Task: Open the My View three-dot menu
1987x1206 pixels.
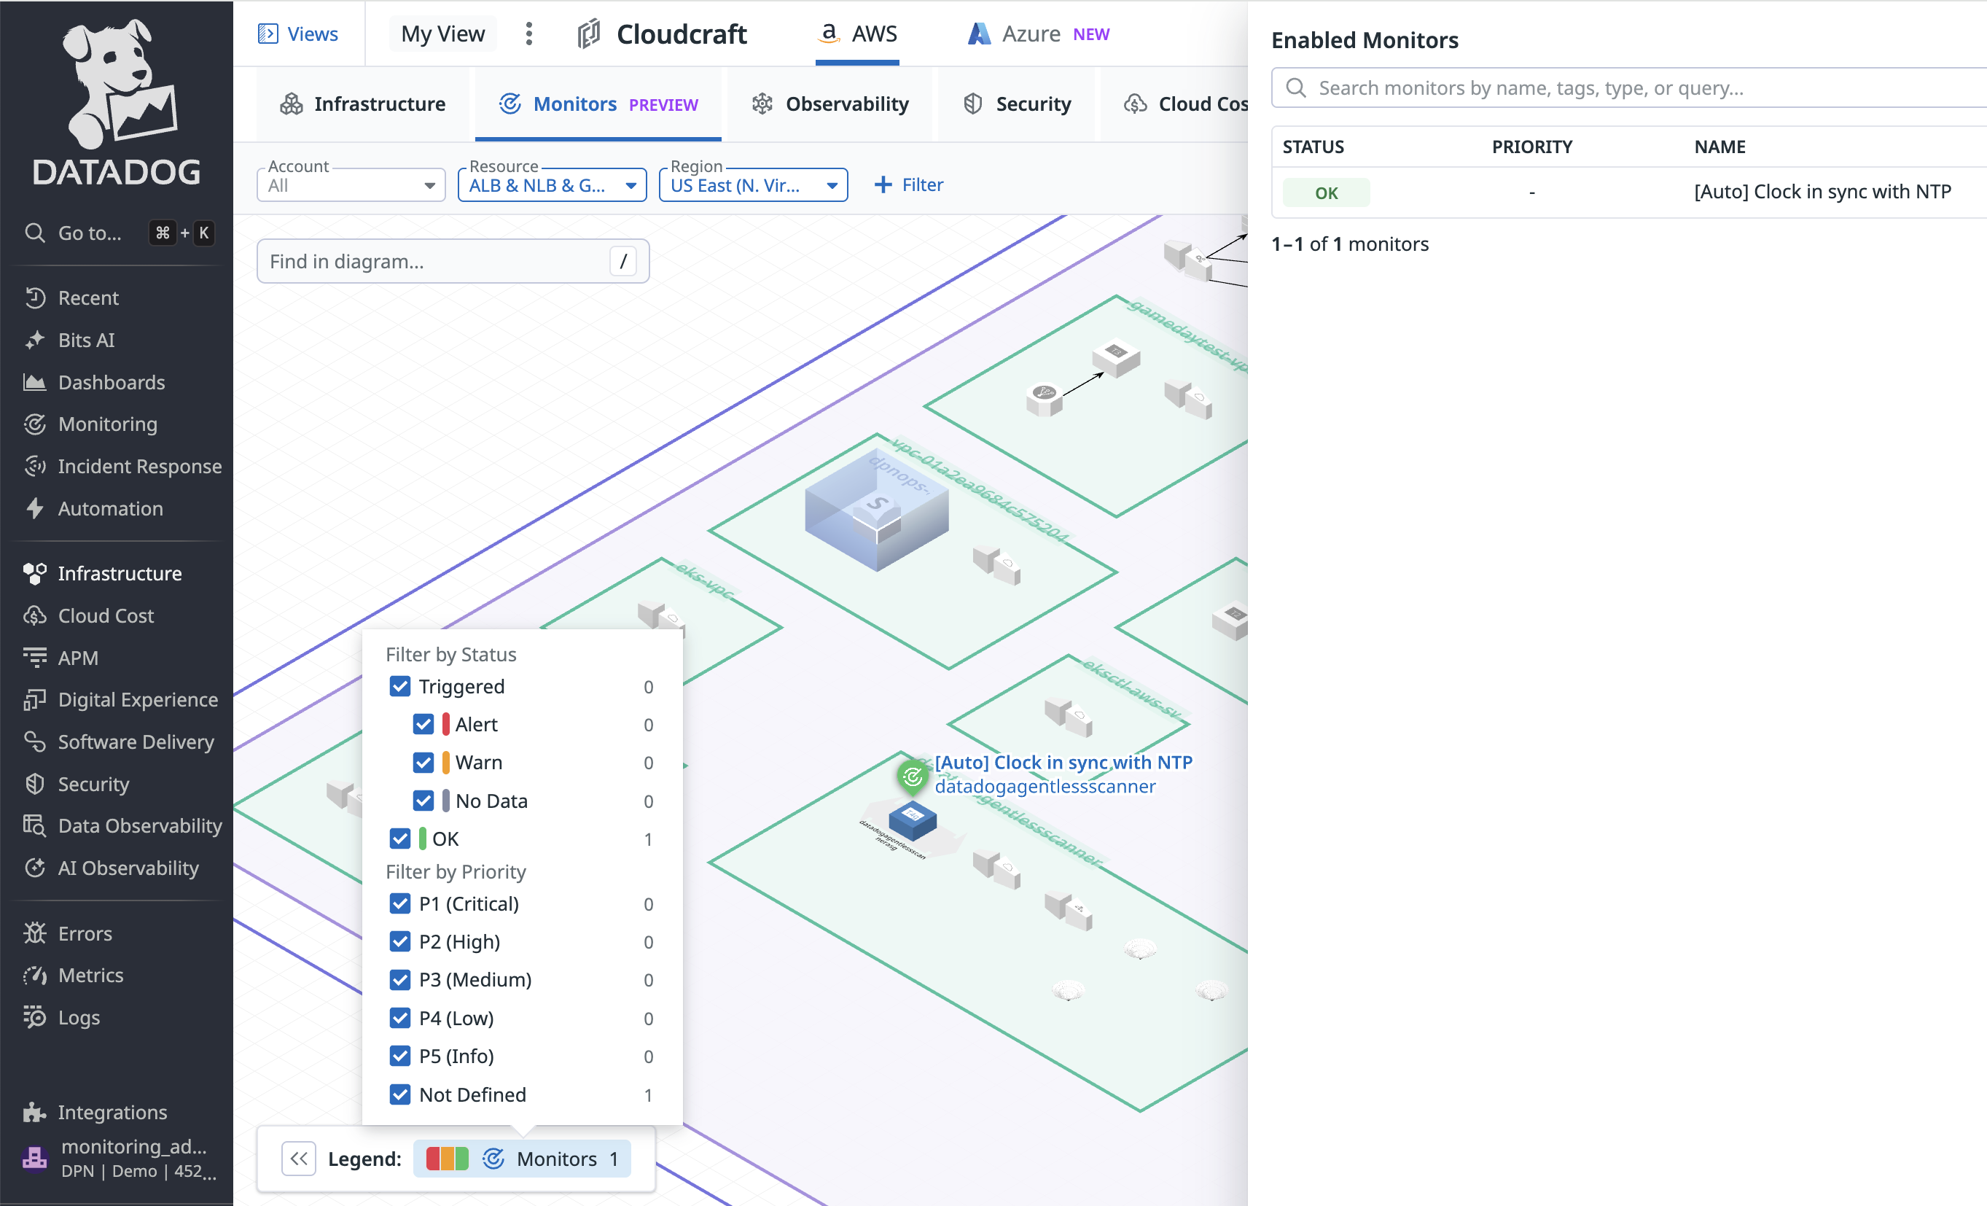Action: click(529, 34)
